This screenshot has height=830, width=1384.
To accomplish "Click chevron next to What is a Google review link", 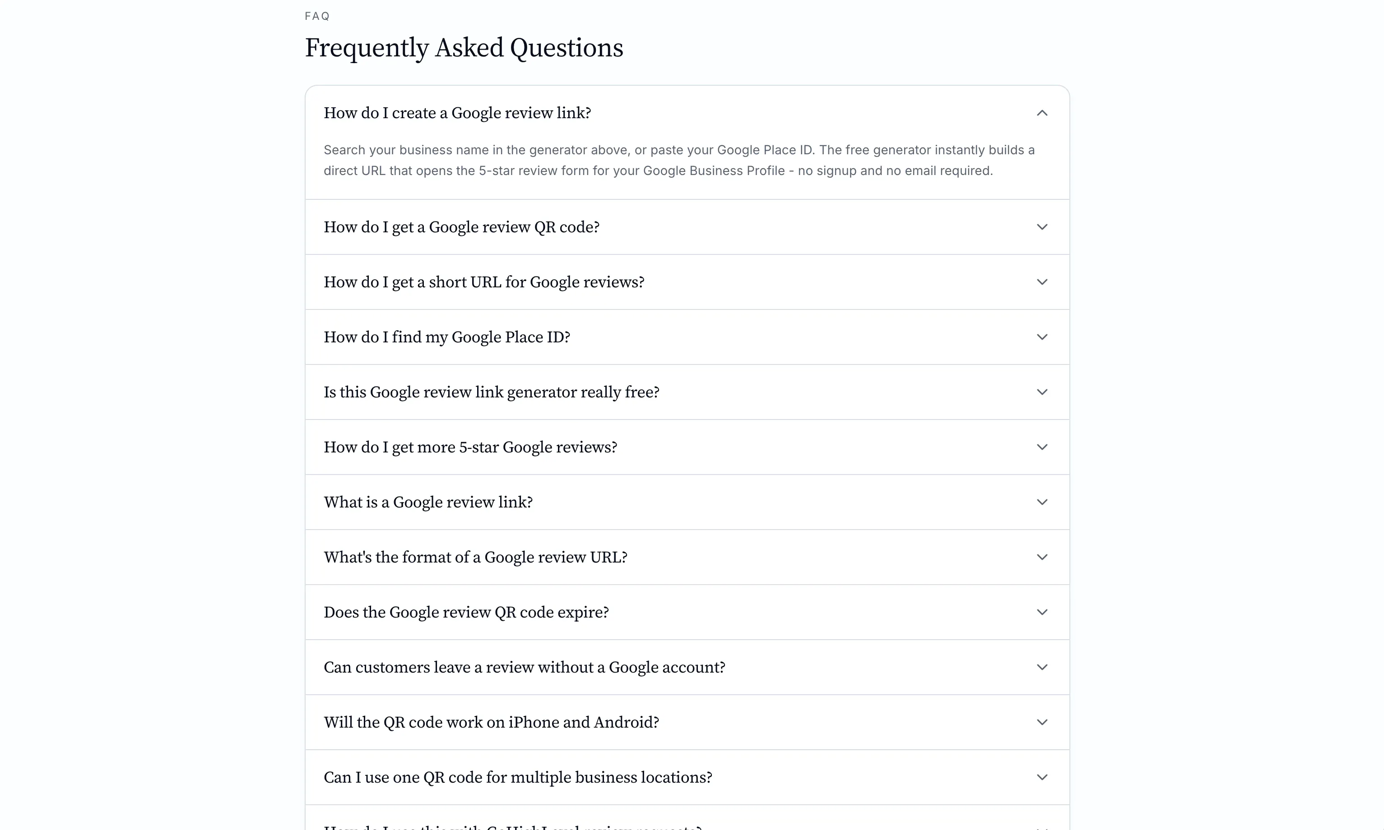I will [x=1041, y=502].
